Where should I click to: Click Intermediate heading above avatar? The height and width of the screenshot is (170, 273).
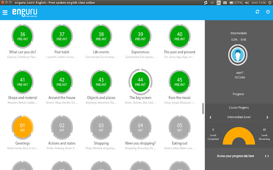click(x=239, y=33)
